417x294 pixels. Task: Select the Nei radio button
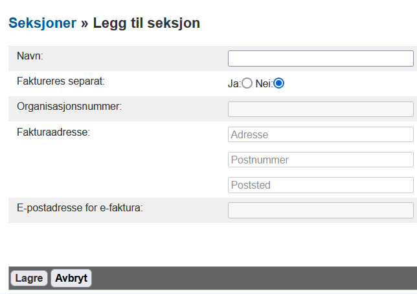pyautogui.click(x=279, y=83)
